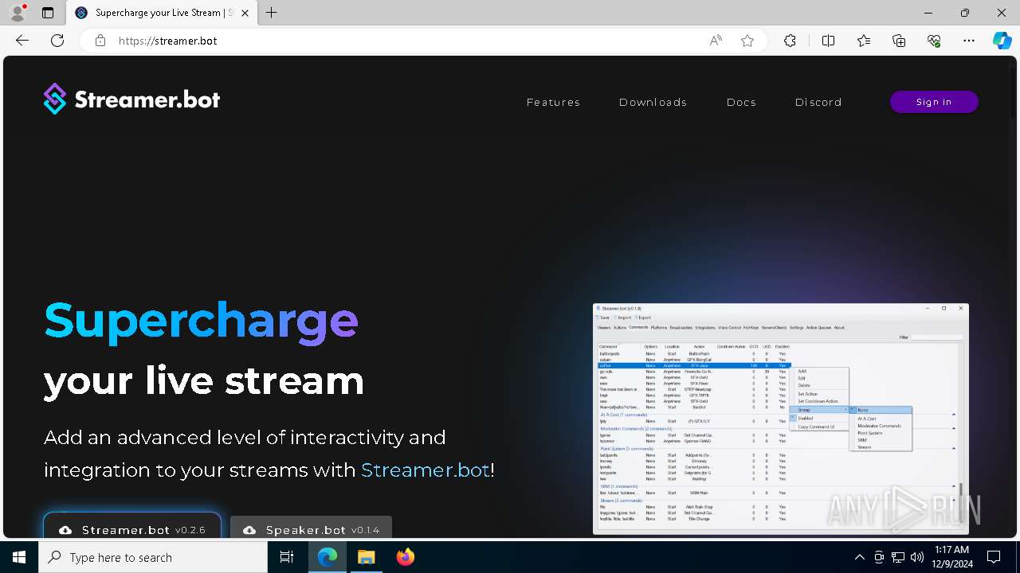The width and height of the screenshot is (1020, 573).
Task: Open the tab actions menu icon
Action: 48,13
